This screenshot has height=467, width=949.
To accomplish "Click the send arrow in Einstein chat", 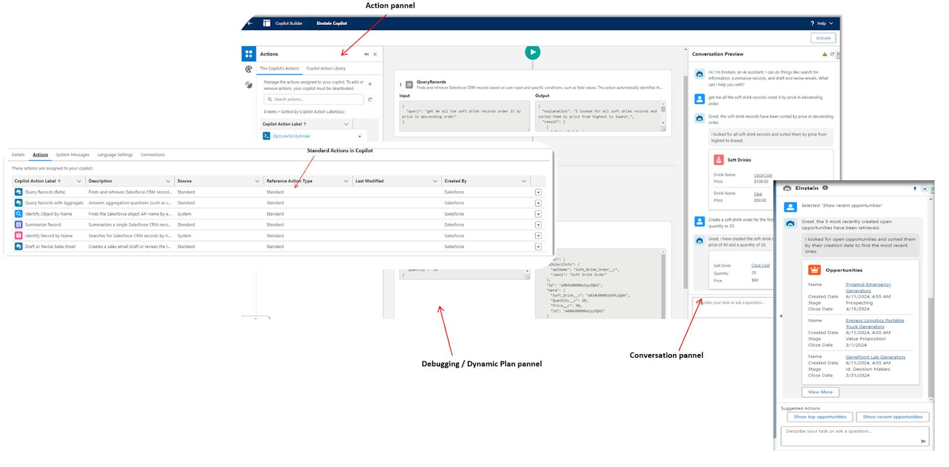I will (923, 441).
